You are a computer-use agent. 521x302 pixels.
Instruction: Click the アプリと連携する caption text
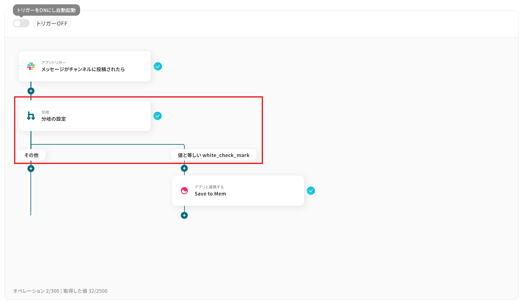point(209,187)
